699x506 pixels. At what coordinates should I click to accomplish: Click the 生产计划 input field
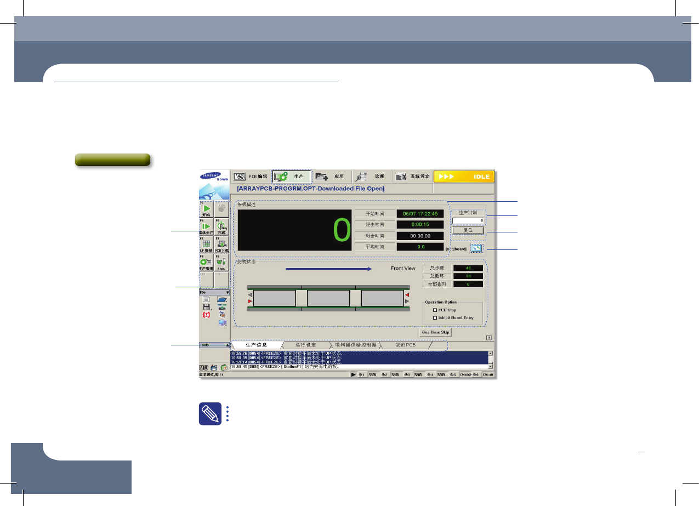(468, 220)
